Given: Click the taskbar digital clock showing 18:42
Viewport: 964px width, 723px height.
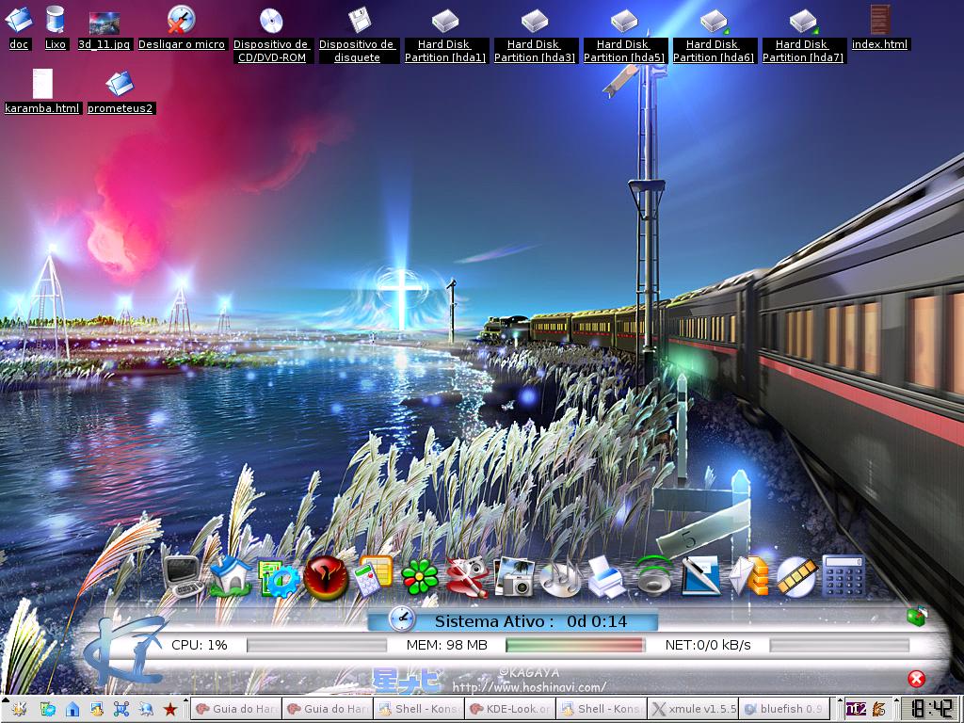Looking at the screenshot, I should [933, 709].
